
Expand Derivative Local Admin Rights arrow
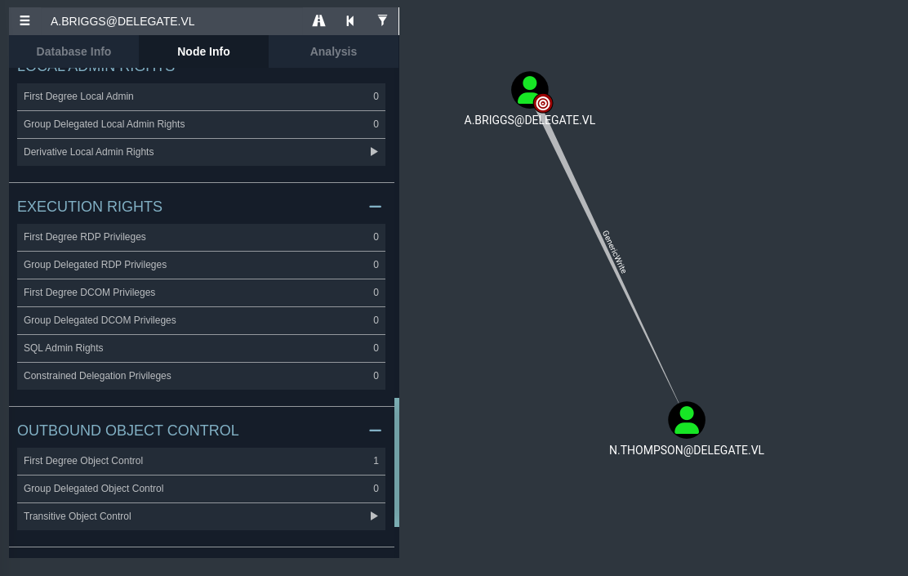click(374, 152)
